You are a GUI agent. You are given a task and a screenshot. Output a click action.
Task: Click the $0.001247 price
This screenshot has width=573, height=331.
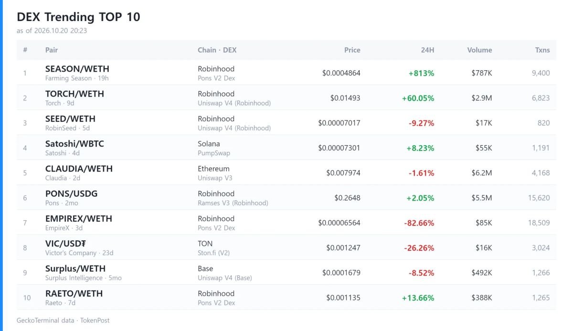343,248
